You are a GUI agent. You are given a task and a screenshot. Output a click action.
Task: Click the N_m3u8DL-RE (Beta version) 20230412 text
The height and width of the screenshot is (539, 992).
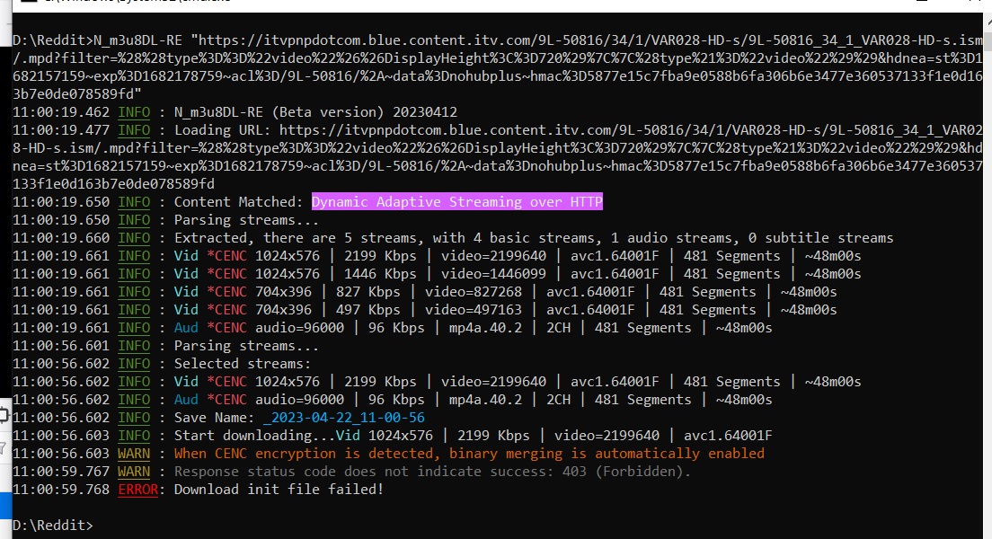click(x=315, y=112)
